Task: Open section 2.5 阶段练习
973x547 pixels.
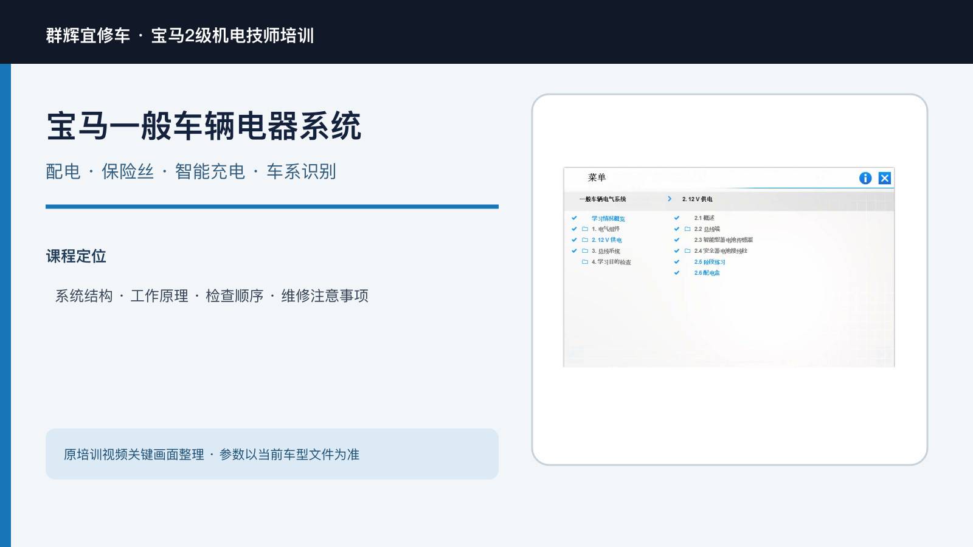Action: point(710,262)
